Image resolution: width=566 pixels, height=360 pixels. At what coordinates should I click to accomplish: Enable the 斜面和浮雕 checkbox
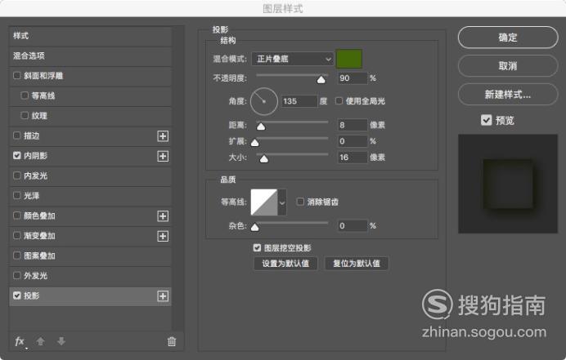pos(16,76)
